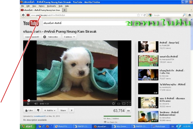193x129 pixels.
Task: Enter fullscreen video mode
Action: click(x=129, y=104)
